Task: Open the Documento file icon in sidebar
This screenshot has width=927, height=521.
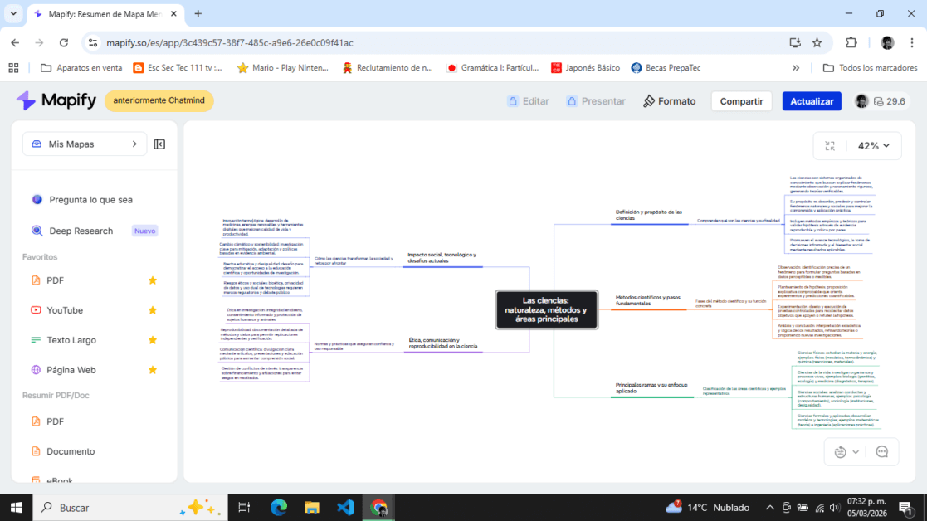Action: (x=36, y=451)
